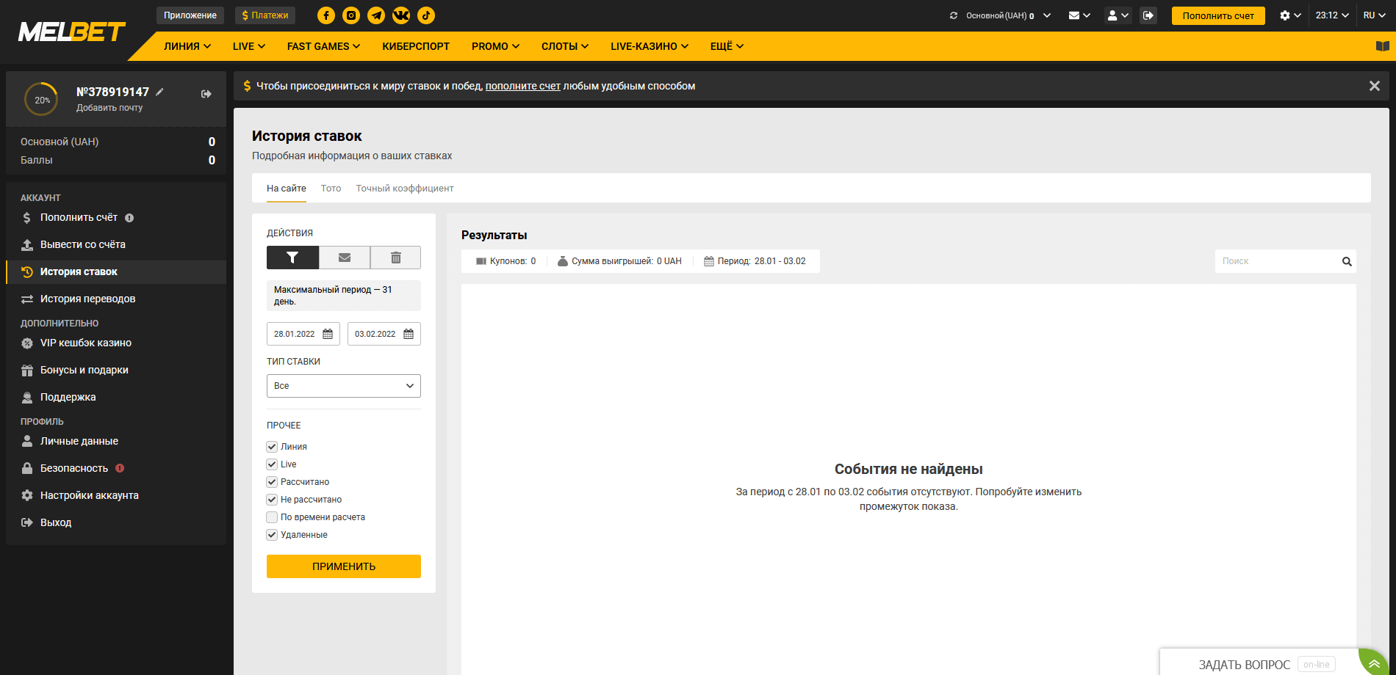Expand the RU language selector
Viewport: 1396px width, 675px height.
(x=1374, y=15)
